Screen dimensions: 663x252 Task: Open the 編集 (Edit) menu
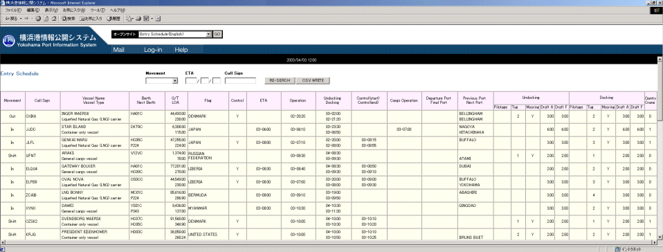33,10
